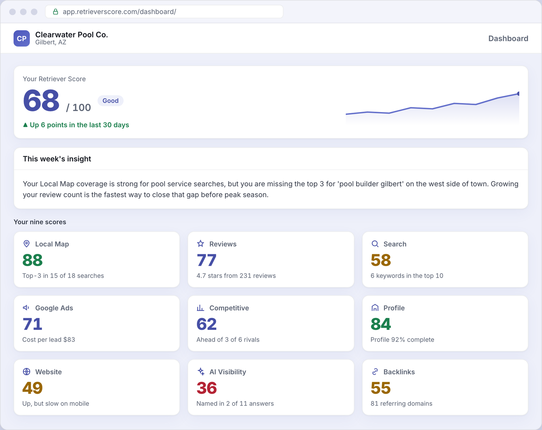
Task: Click the browser URL address field
Action: click(x=164, y=12)
